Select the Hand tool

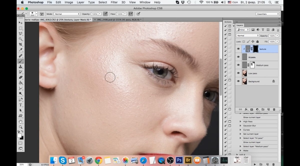pyautogui.click(x=21, y=122)
